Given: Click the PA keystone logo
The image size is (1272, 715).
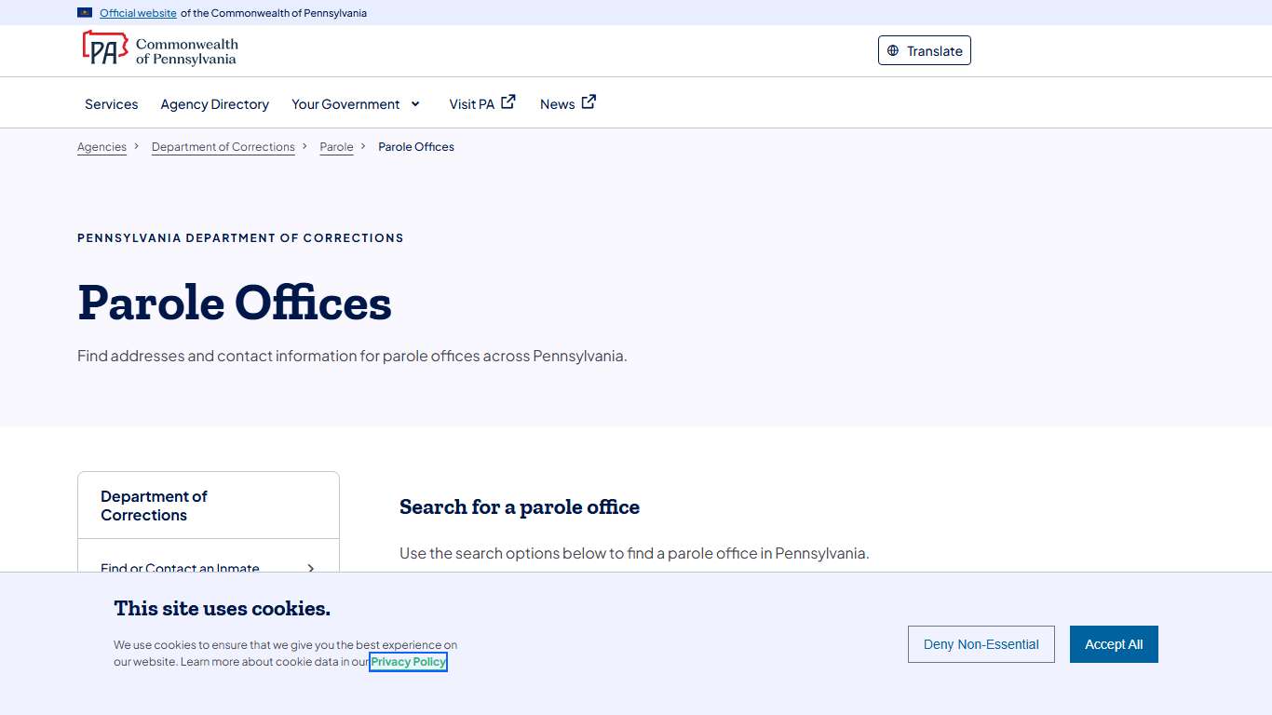Looking at the screenshot, I should click(x=103, y=47).
